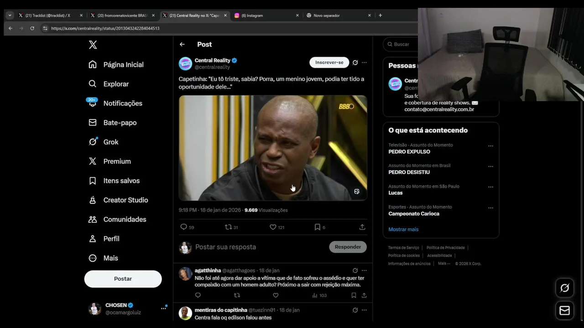The image size is (584, 328).
Task: Repost agatthinha's comment
Action: (237, 295)
